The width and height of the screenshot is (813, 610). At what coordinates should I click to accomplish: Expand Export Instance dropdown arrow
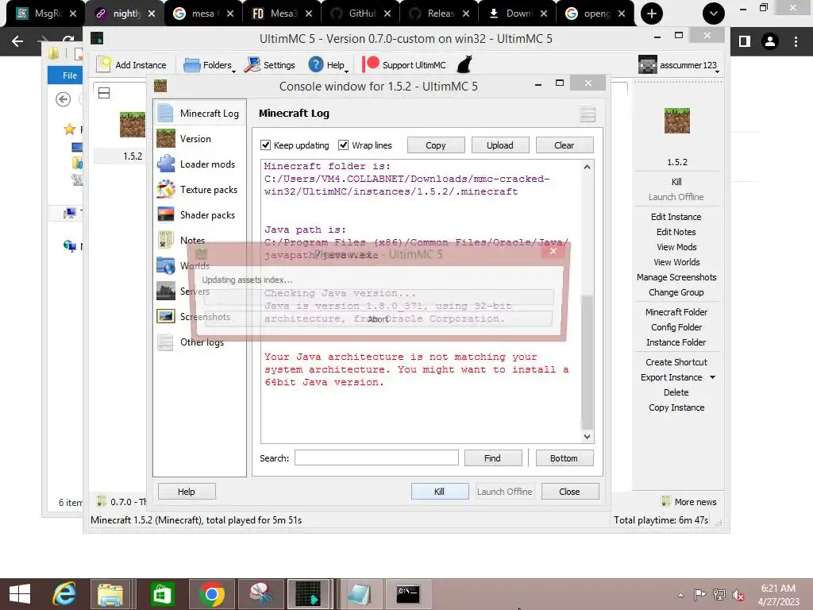712,377
